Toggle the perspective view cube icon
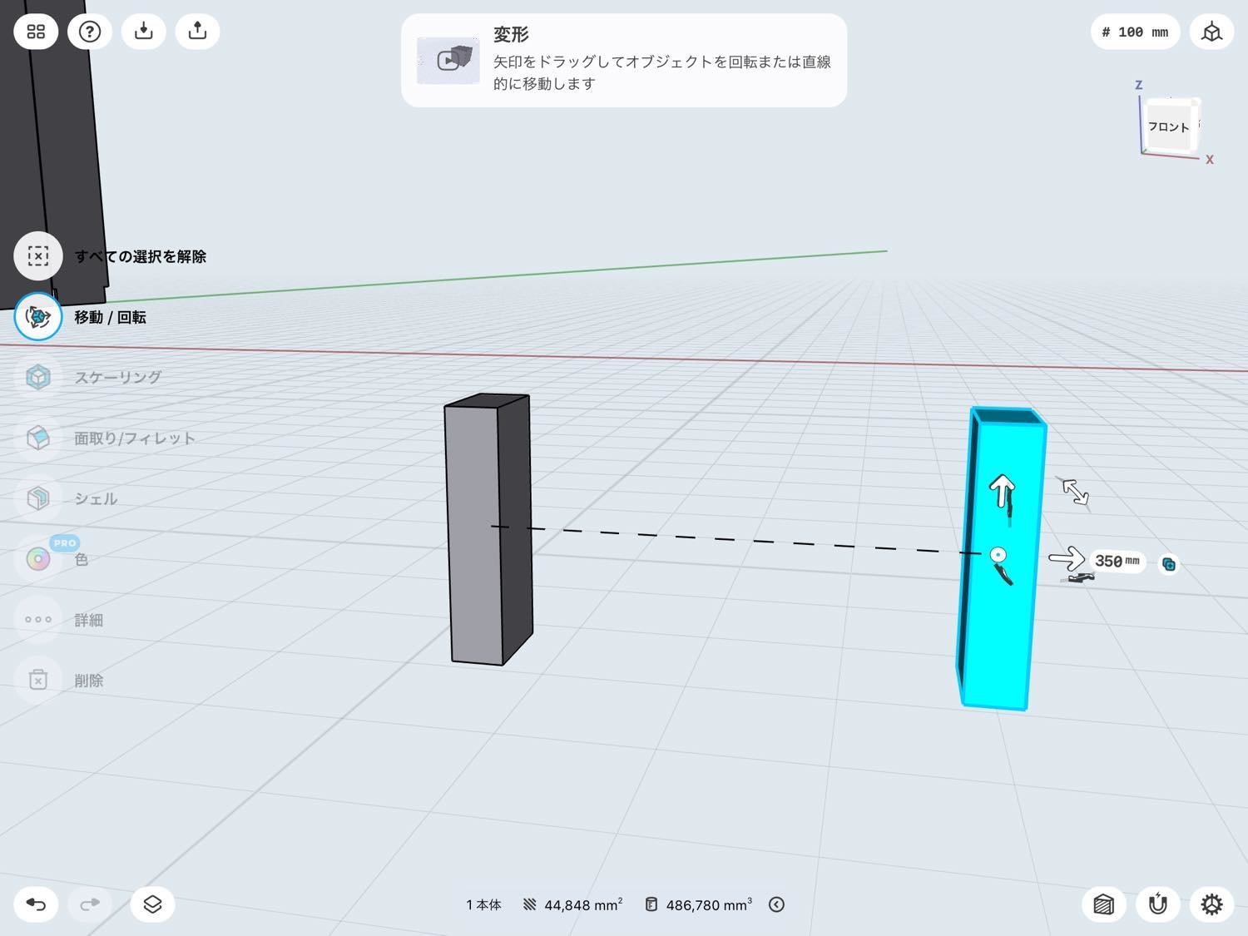 (x=1212, y=32)
